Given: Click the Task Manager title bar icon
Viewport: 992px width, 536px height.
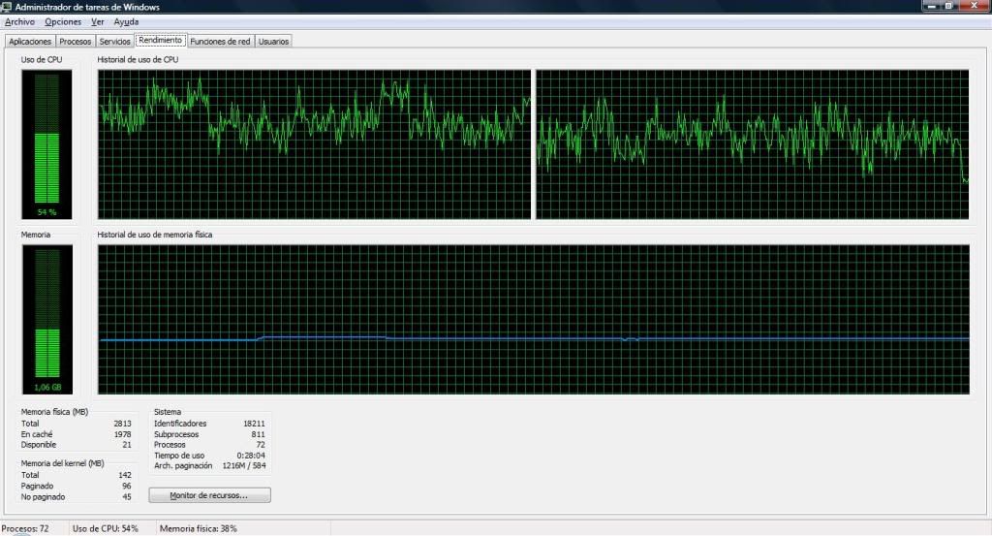Looking at the screenshot, I should (7, 7).
